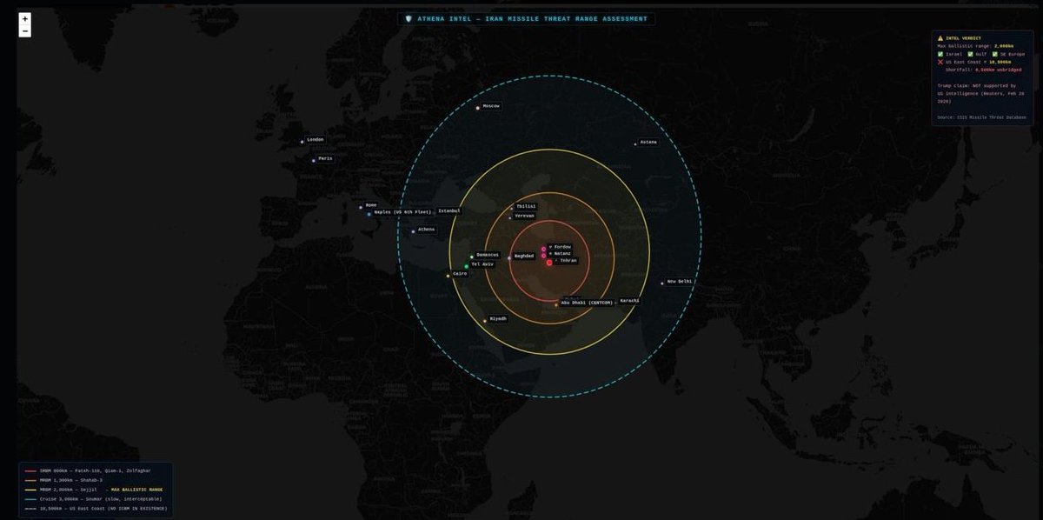Click the red X beside US East Coast

[x=940, y=62]
